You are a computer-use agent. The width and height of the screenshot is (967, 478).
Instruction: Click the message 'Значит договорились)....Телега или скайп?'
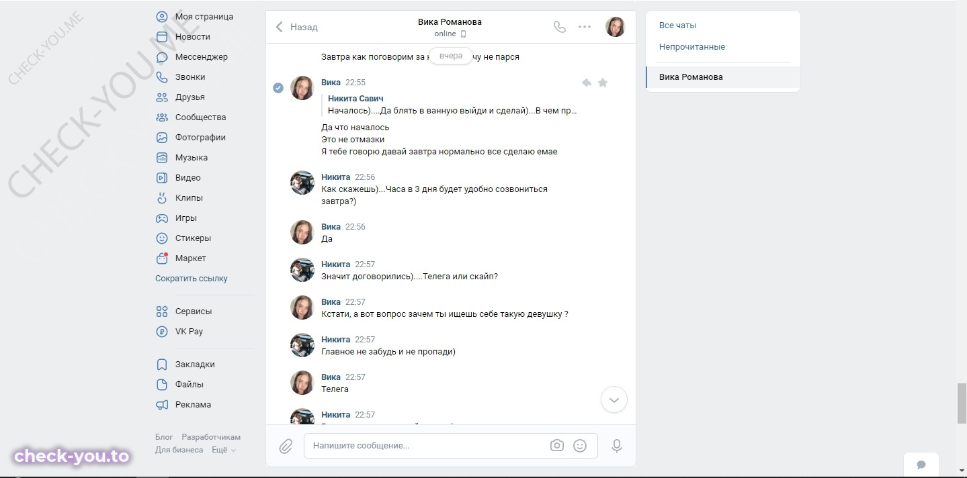click(x=409, y=277)
